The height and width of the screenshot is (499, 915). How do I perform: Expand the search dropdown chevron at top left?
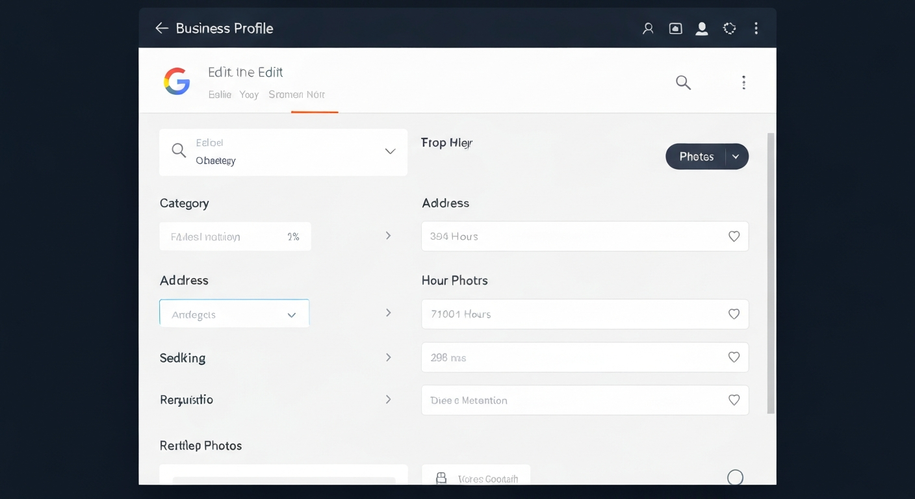click(390, 151)
